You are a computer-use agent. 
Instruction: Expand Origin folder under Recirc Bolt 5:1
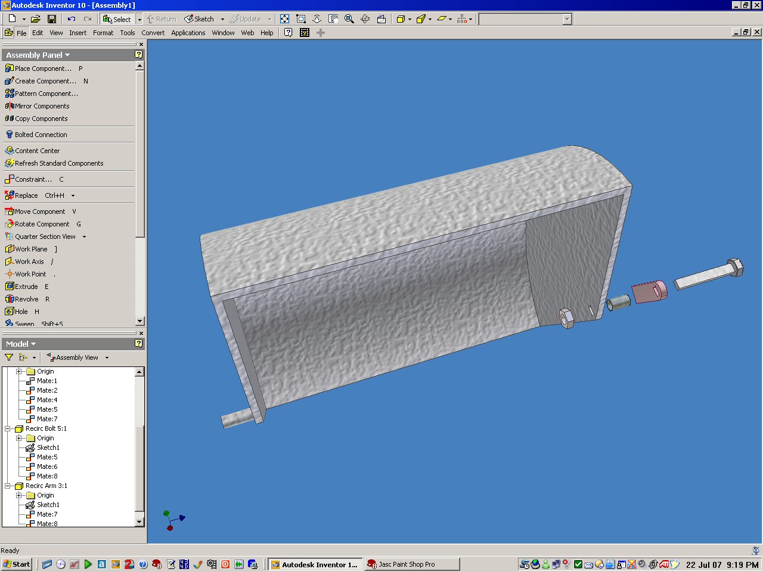tap(19, 438)
